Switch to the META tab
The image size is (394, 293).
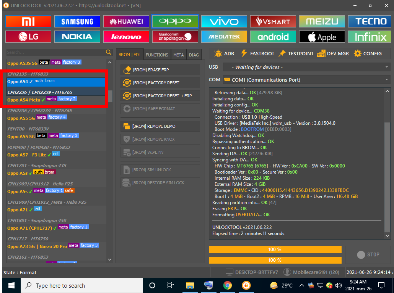pos(178,55)
